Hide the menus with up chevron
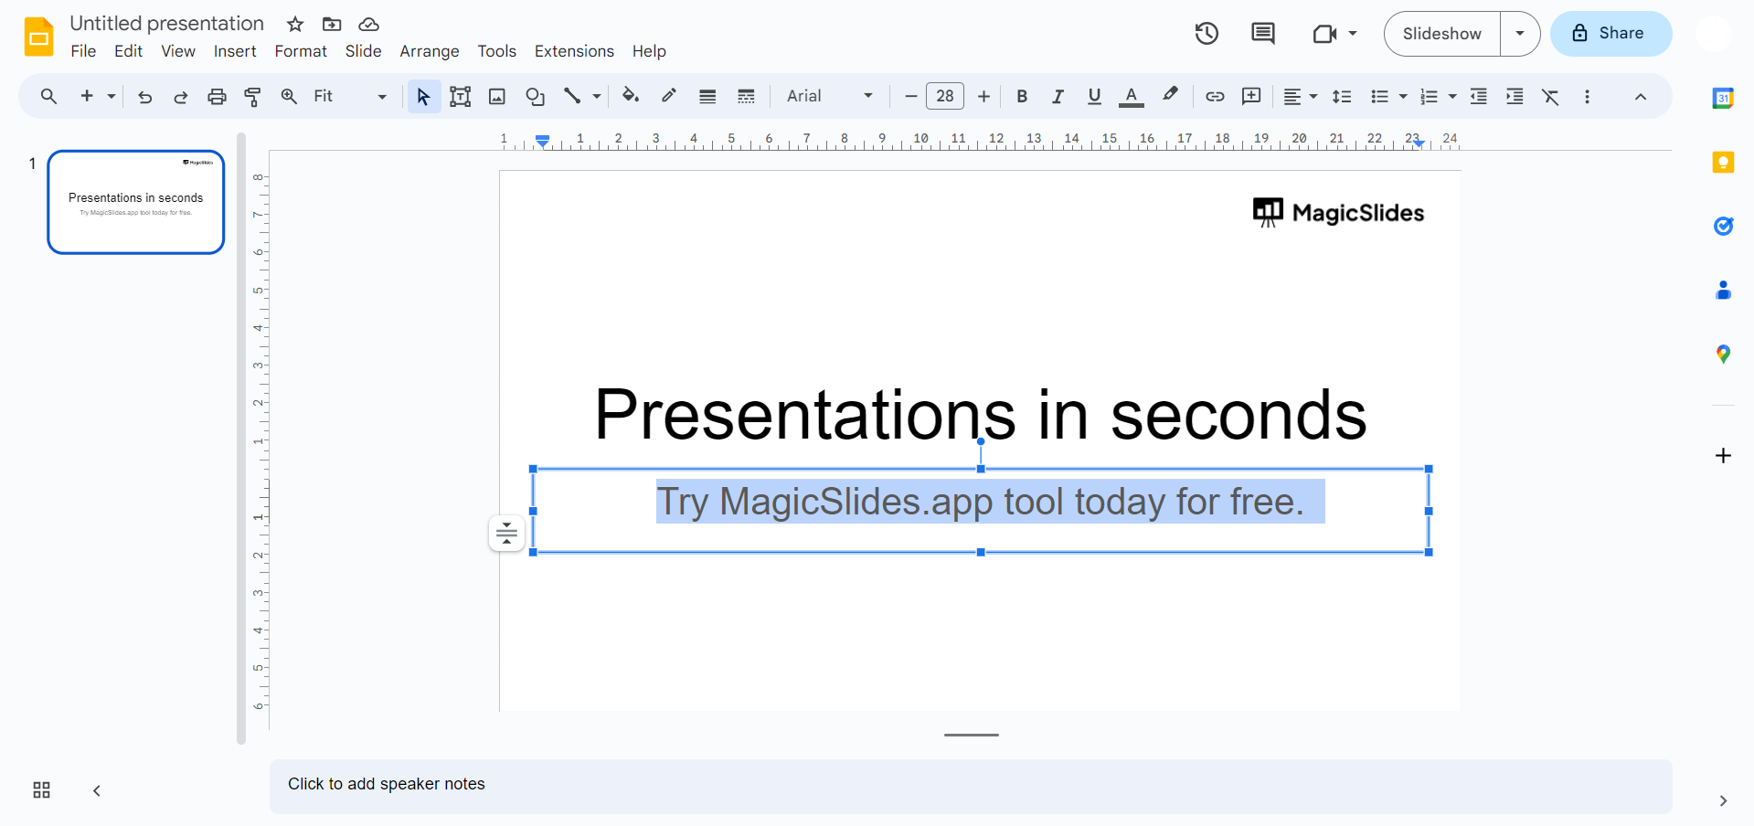This screenshot has height=826, width=1754. pos(1641,96)
